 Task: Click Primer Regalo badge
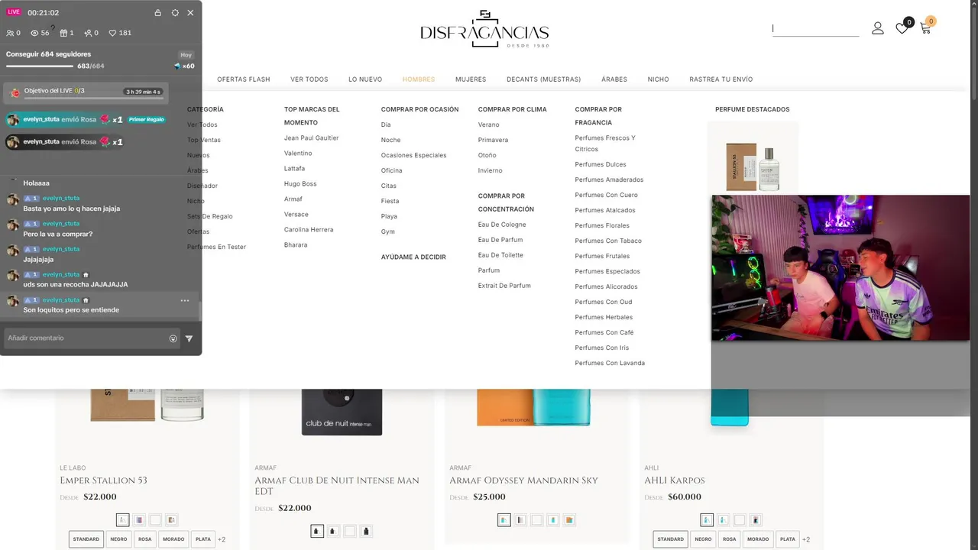pyautogui.click(x=147, y=120)
